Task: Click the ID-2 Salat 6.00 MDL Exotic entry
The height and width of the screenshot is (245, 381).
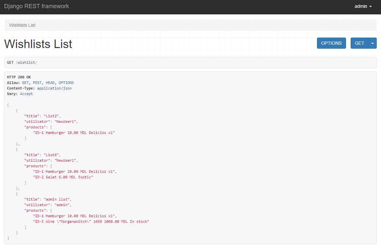Action: pos(63,177)
